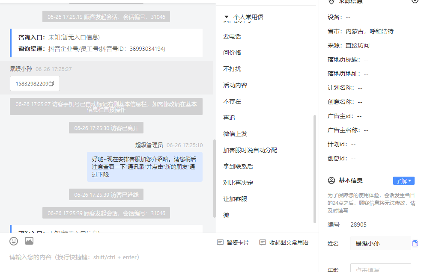
Task: Click the 06-26 17:25:39 访客已进线 notice
Action: tap(106, 195)
